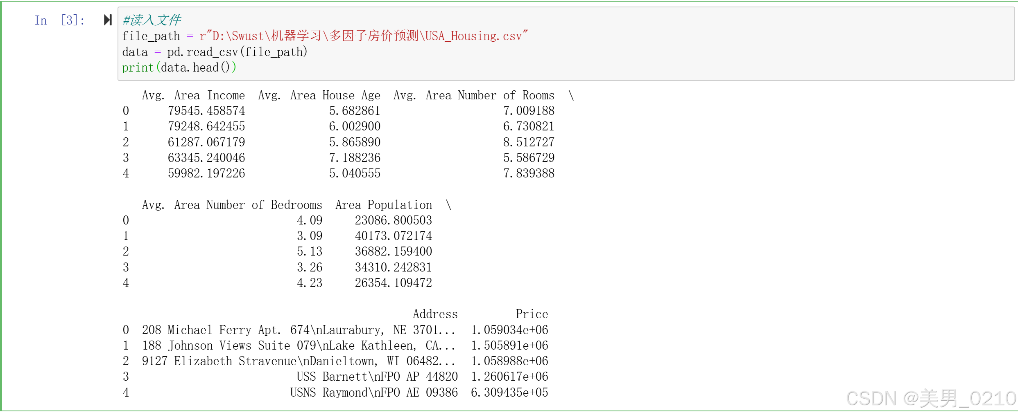Click the Area Population header text
This screenshot has width=1018, height=415.
(383, 204)
